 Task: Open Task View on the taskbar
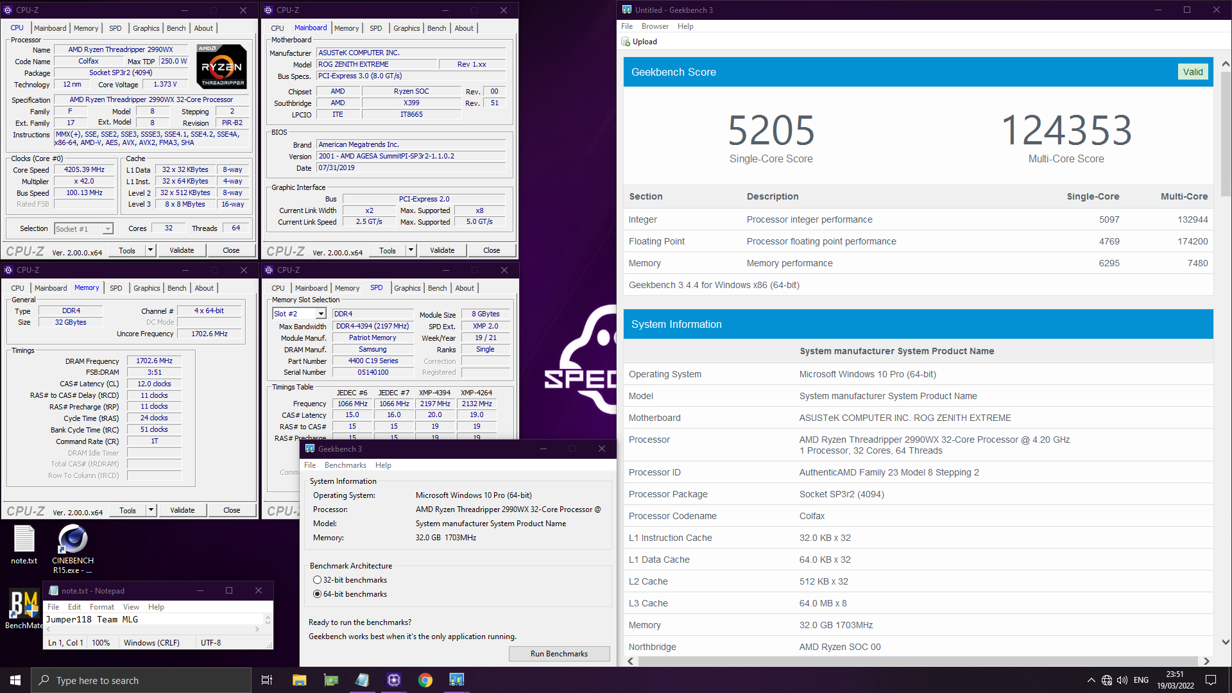267,680
